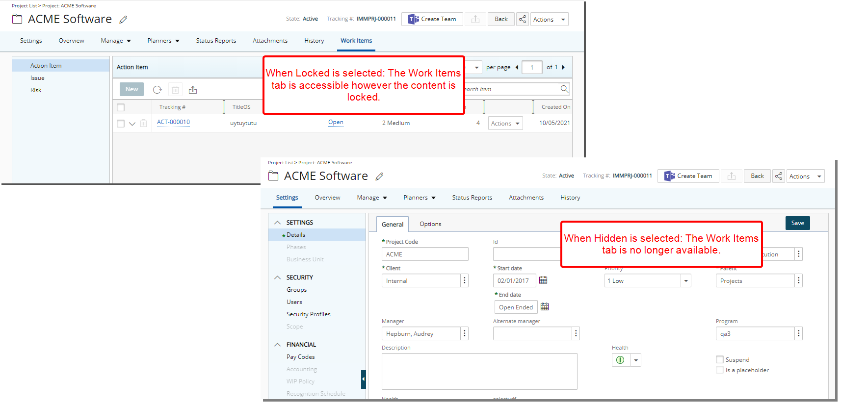Screen dimensions: 841x405
Task: Toggle the Is a placeholder checkbox
Action: pos(720,370)
